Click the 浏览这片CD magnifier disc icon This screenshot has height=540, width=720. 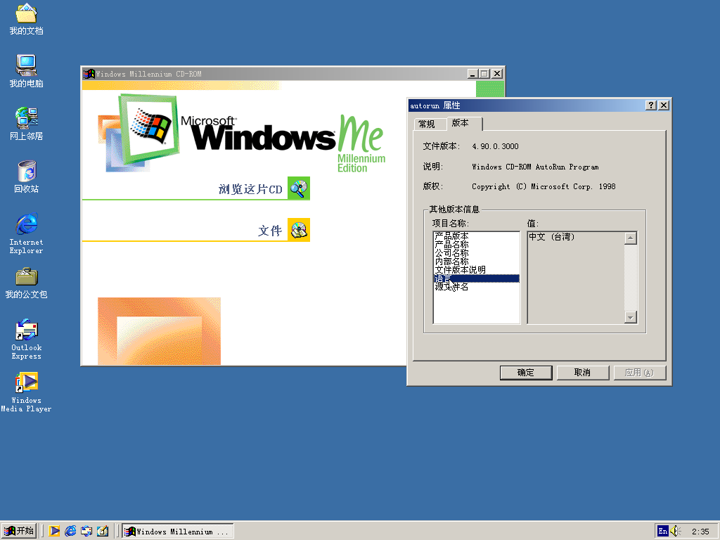pos(299,188)
